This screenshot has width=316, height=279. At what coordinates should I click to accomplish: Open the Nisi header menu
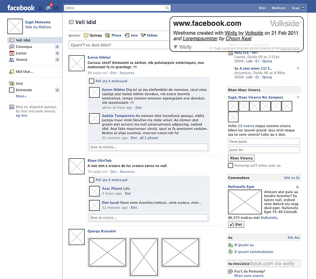(262, 8)
